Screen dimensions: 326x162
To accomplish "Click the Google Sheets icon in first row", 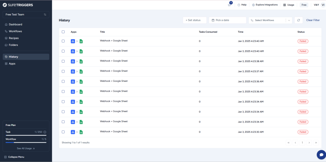I will [x=81, y=41].
